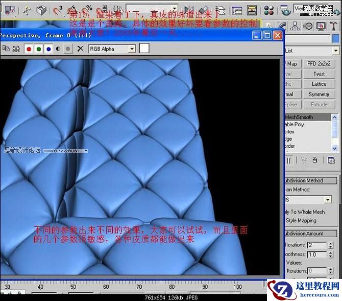The width and height of the screenshot is (342, 301).
Task: Click the 3D snaps toggle magnet
Action: tap(58, 10)
